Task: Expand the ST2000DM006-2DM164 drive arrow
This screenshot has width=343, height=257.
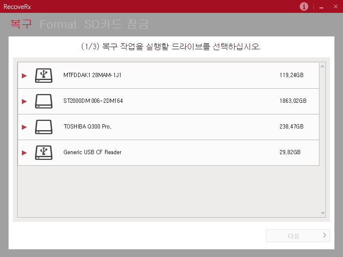Action: (24, 102)
